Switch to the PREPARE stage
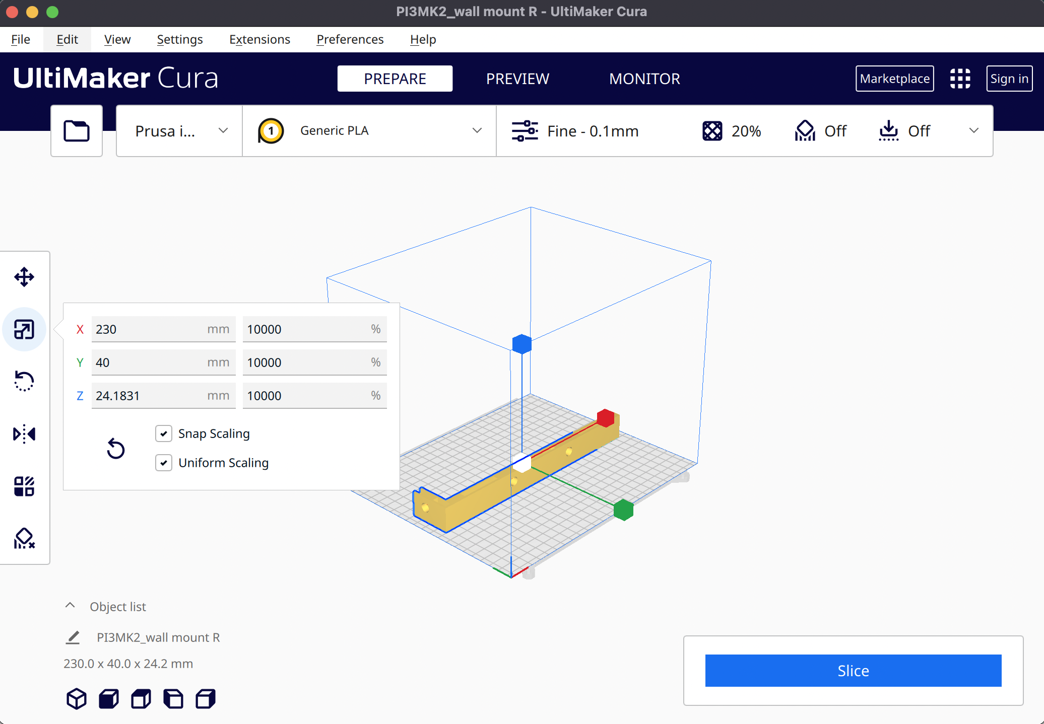1044x724 pixels. (x=395, y=79)
